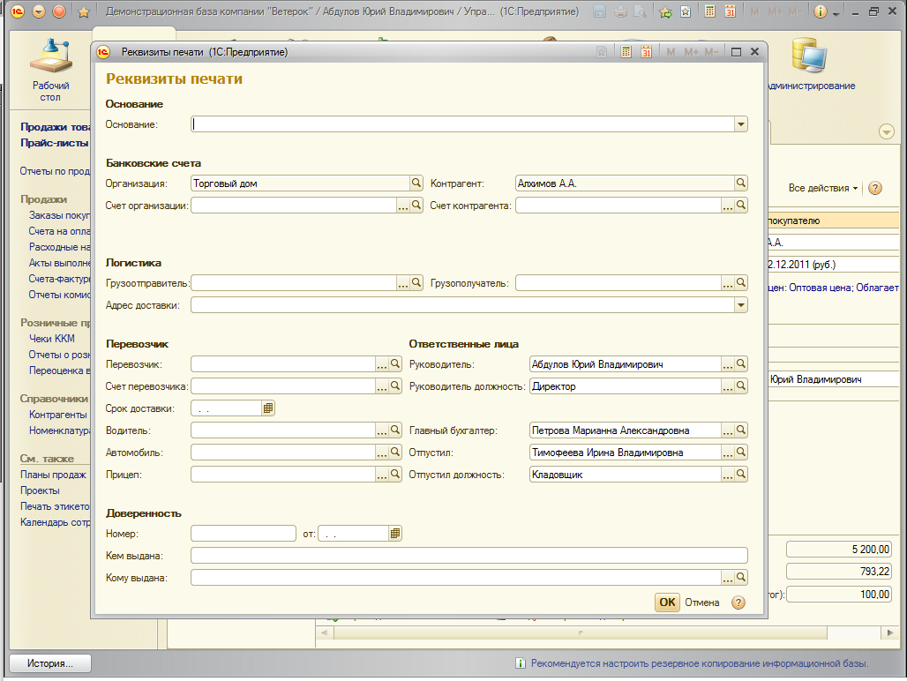The height and width of the screenshot is (681, 907).
Task: Open the Все действия dropdown menu
Action: coord(823,189)
